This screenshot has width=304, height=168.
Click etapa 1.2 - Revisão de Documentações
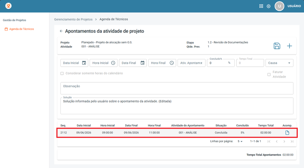pos(228,42)
